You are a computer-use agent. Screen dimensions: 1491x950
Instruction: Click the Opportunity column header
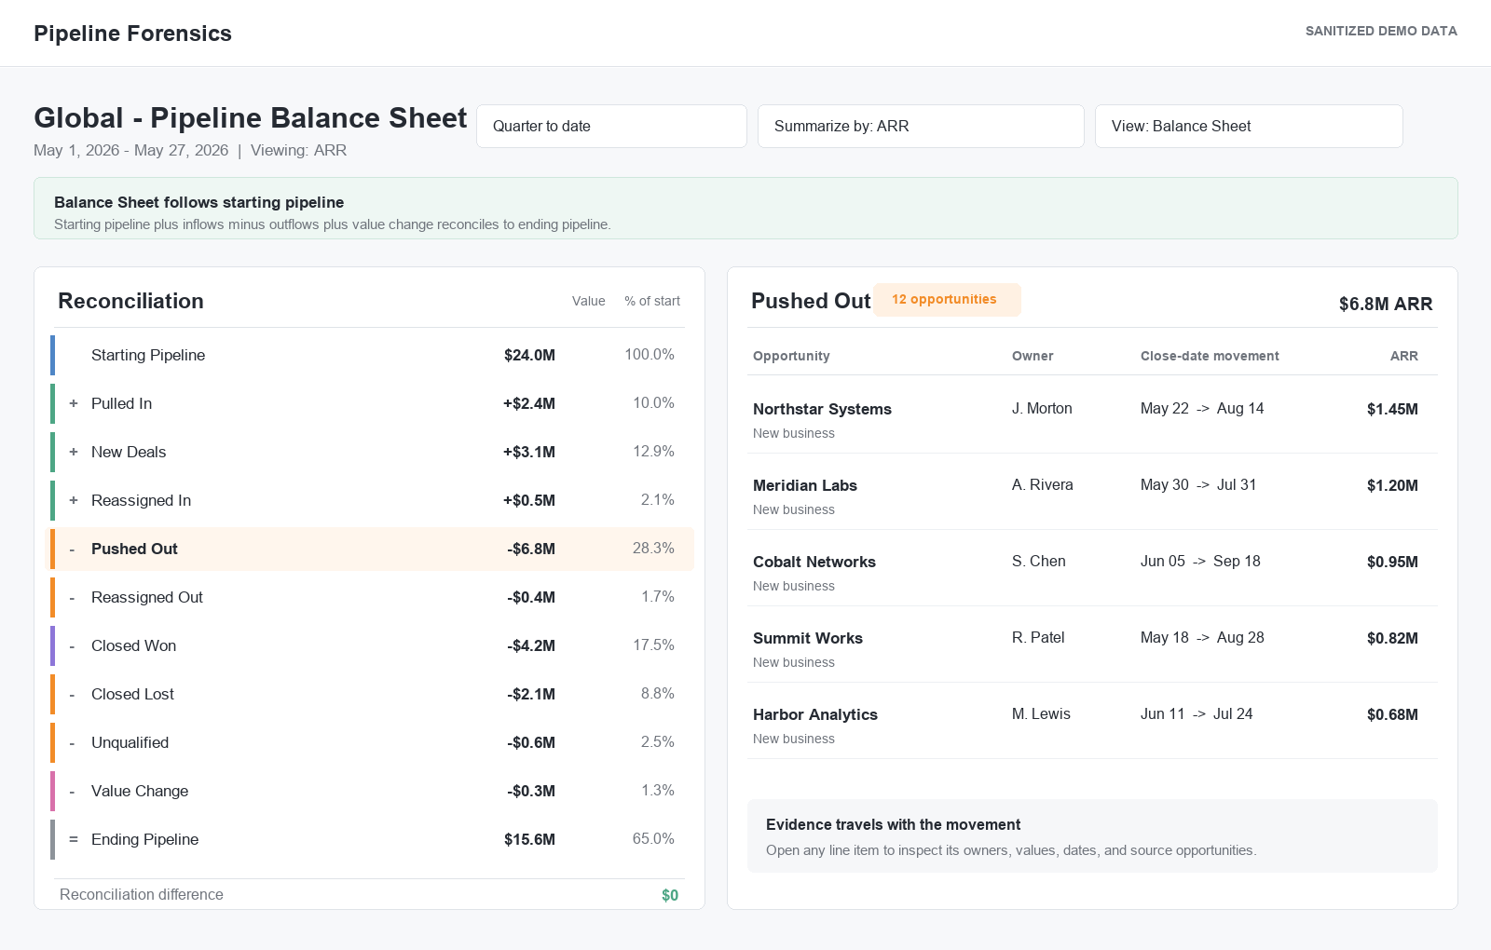click(x=791, y=356)
